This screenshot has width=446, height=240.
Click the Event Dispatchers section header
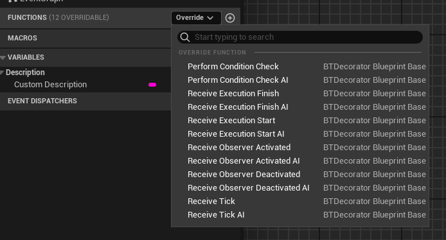coord(85,101)
